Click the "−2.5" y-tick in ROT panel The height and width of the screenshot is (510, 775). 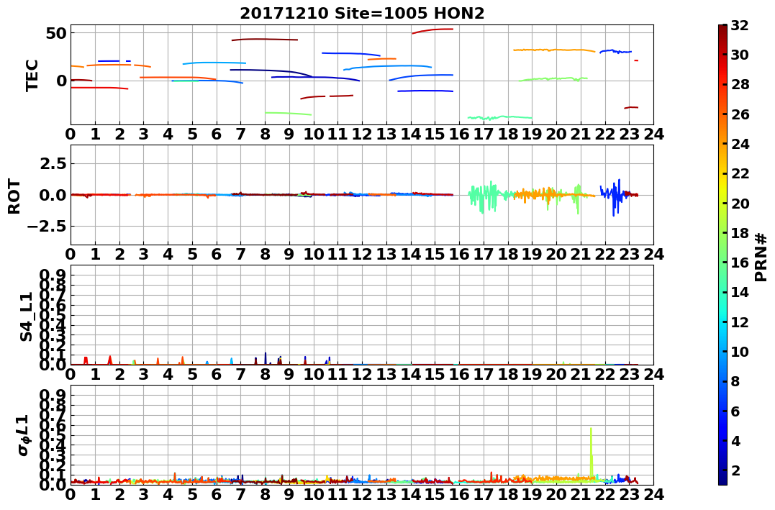47,227
